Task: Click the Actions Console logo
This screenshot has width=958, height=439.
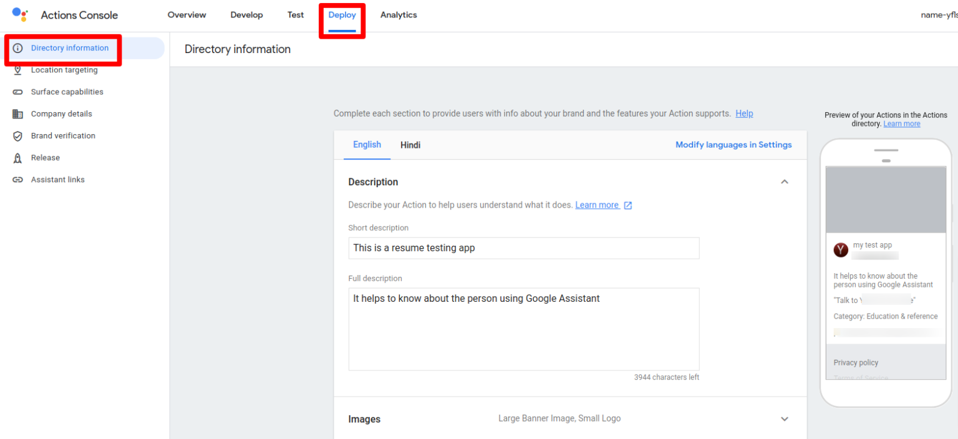Action: click(x=19, y=14)
